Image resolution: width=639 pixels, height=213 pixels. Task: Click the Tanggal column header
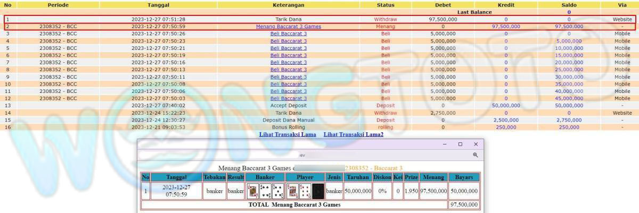click(x=158, y=5)
